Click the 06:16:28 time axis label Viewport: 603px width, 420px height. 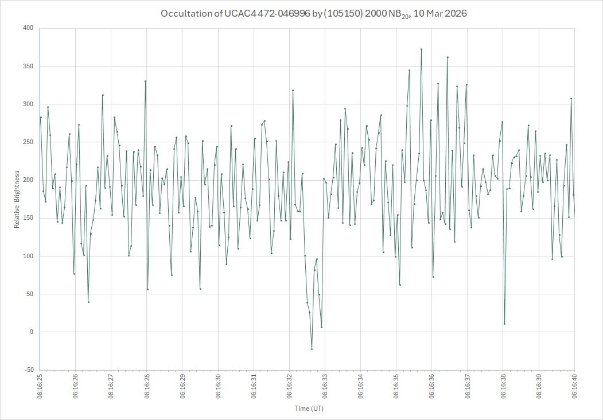(x=147, y=386)
